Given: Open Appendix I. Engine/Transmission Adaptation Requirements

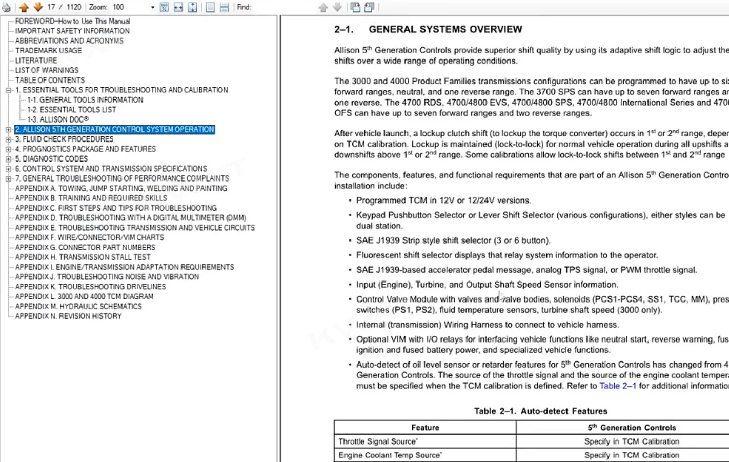Looking at the screenshot, I should 125,267.
